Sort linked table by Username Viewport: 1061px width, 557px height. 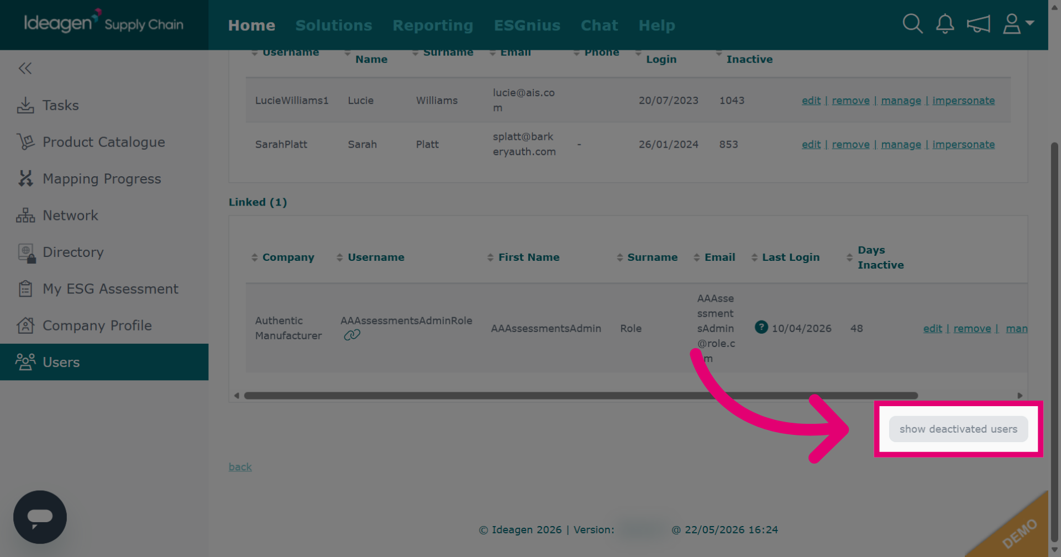[x=371, y=258]
